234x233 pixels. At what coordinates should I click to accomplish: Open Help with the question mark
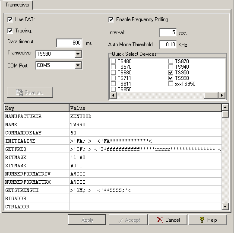[208, 220]
